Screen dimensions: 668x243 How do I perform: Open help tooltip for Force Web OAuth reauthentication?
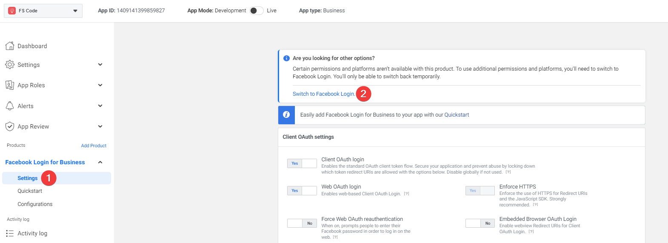[335, 237]
